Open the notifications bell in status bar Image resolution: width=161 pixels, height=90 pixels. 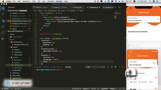coord(124,88)
